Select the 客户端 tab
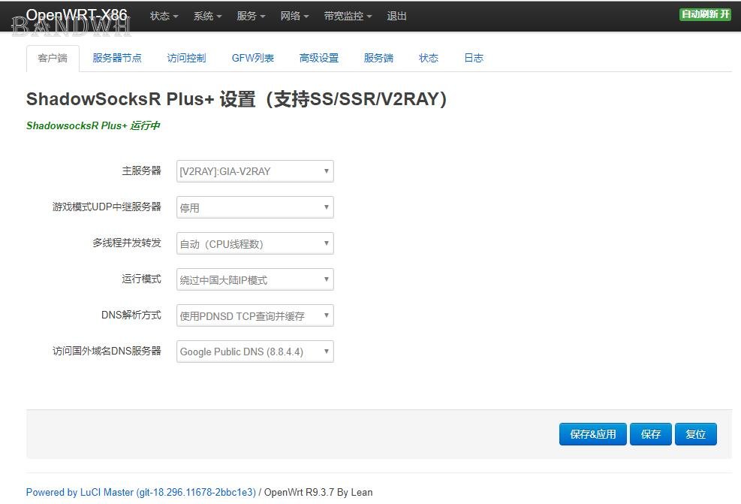The height and width of the screenshot is (504, 741). coord(53,58)
